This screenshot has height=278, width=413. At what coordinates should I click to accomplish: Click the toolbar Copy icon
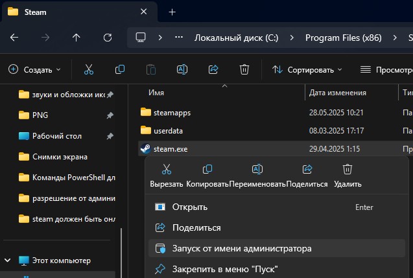120,70
